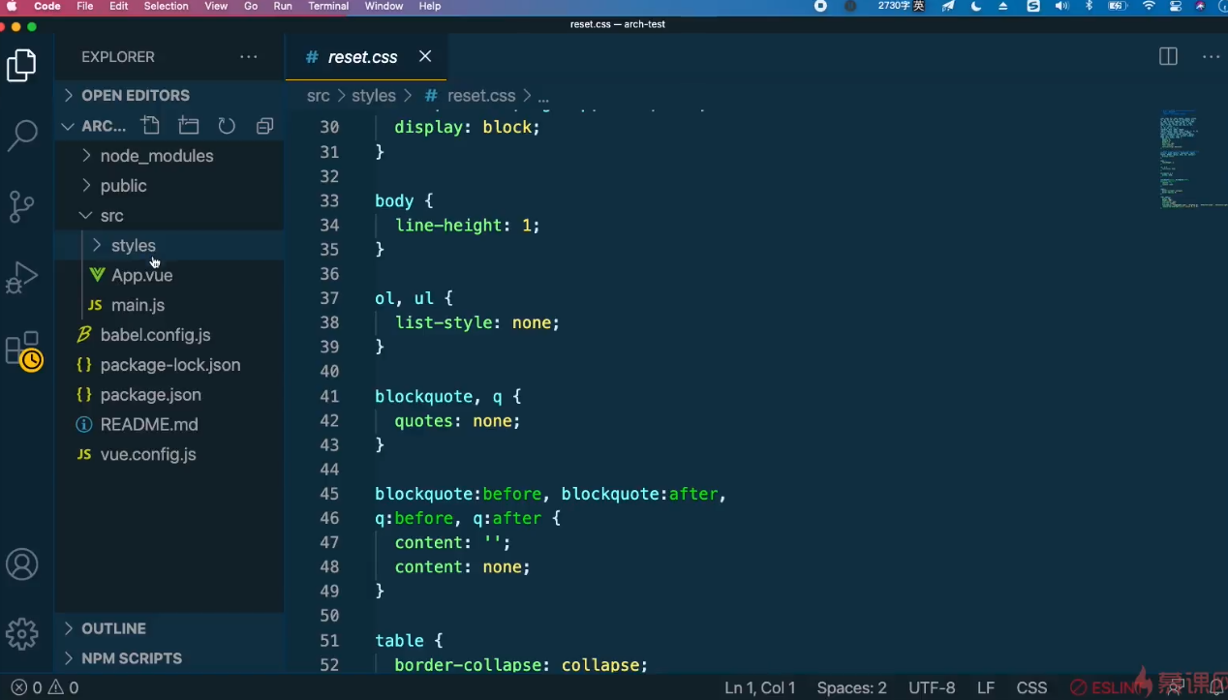The height and width of the screenshot is (700, 1228).
Task: Open the View menu
Action: tap(216, 6)
